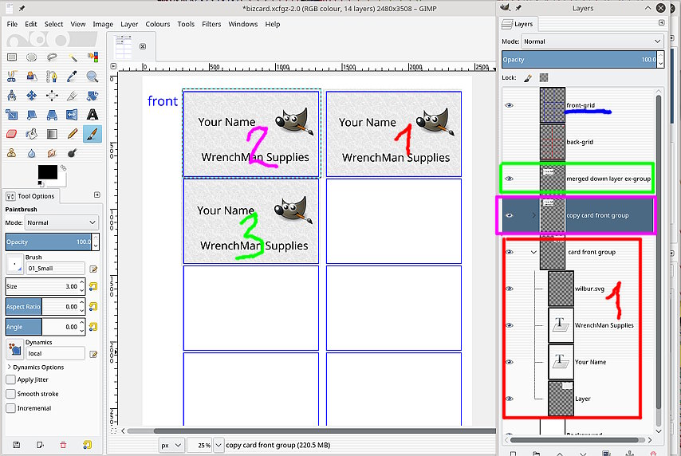Click the brush name input field

click(x=56, y=269)
